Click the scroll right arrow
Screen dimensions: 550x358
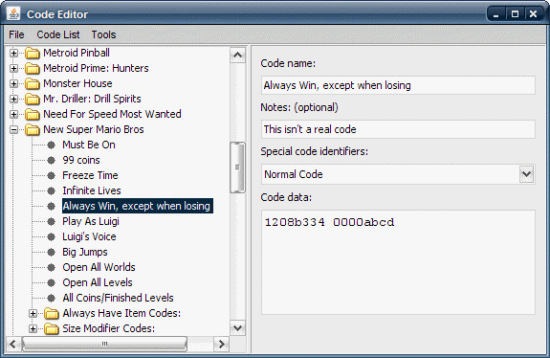pos(221,344)
